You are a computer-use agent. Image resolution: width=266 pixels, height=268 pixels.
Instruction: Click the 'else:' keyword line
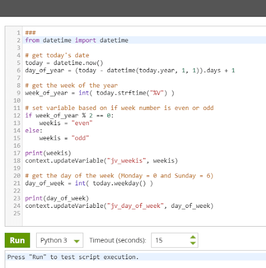point(34,130)
